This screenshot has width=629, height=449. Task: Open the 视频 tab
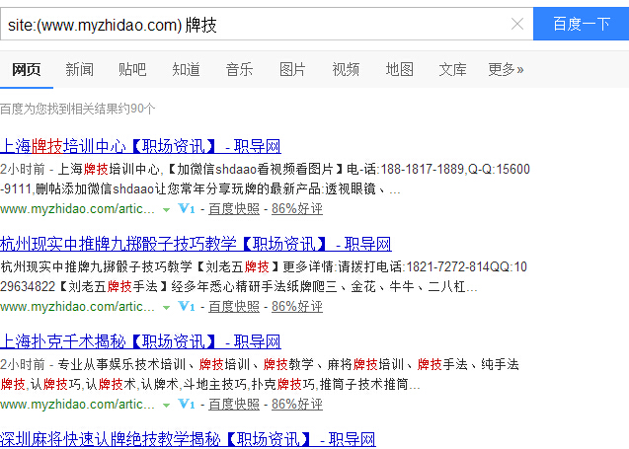346,69
